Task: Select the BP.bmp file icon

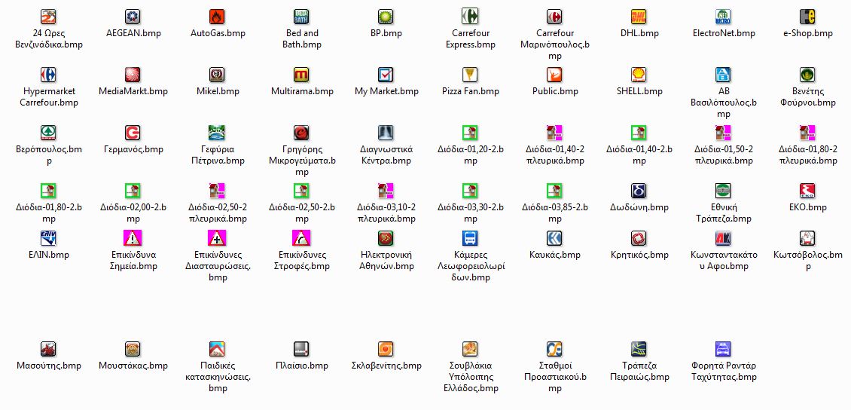Action: [x=386, y=17]
